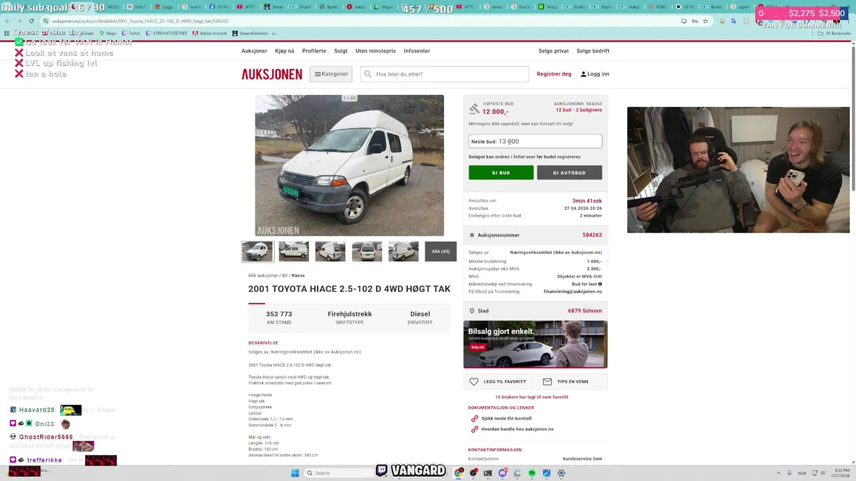Screen dimensions: 856x481
Task: Click the AUKSJONEN site logo
Action: (x=272, y=74)
